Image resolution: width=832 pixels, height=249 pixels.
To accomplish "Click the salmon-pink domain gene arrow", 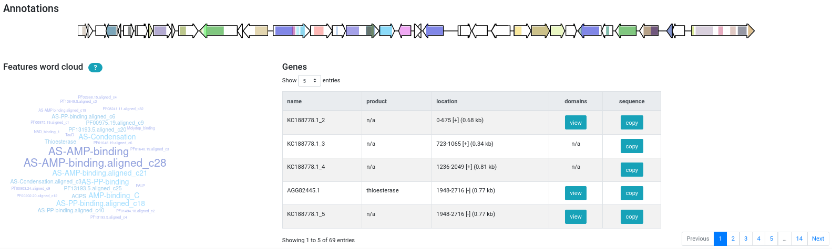I will pos(320,31).
